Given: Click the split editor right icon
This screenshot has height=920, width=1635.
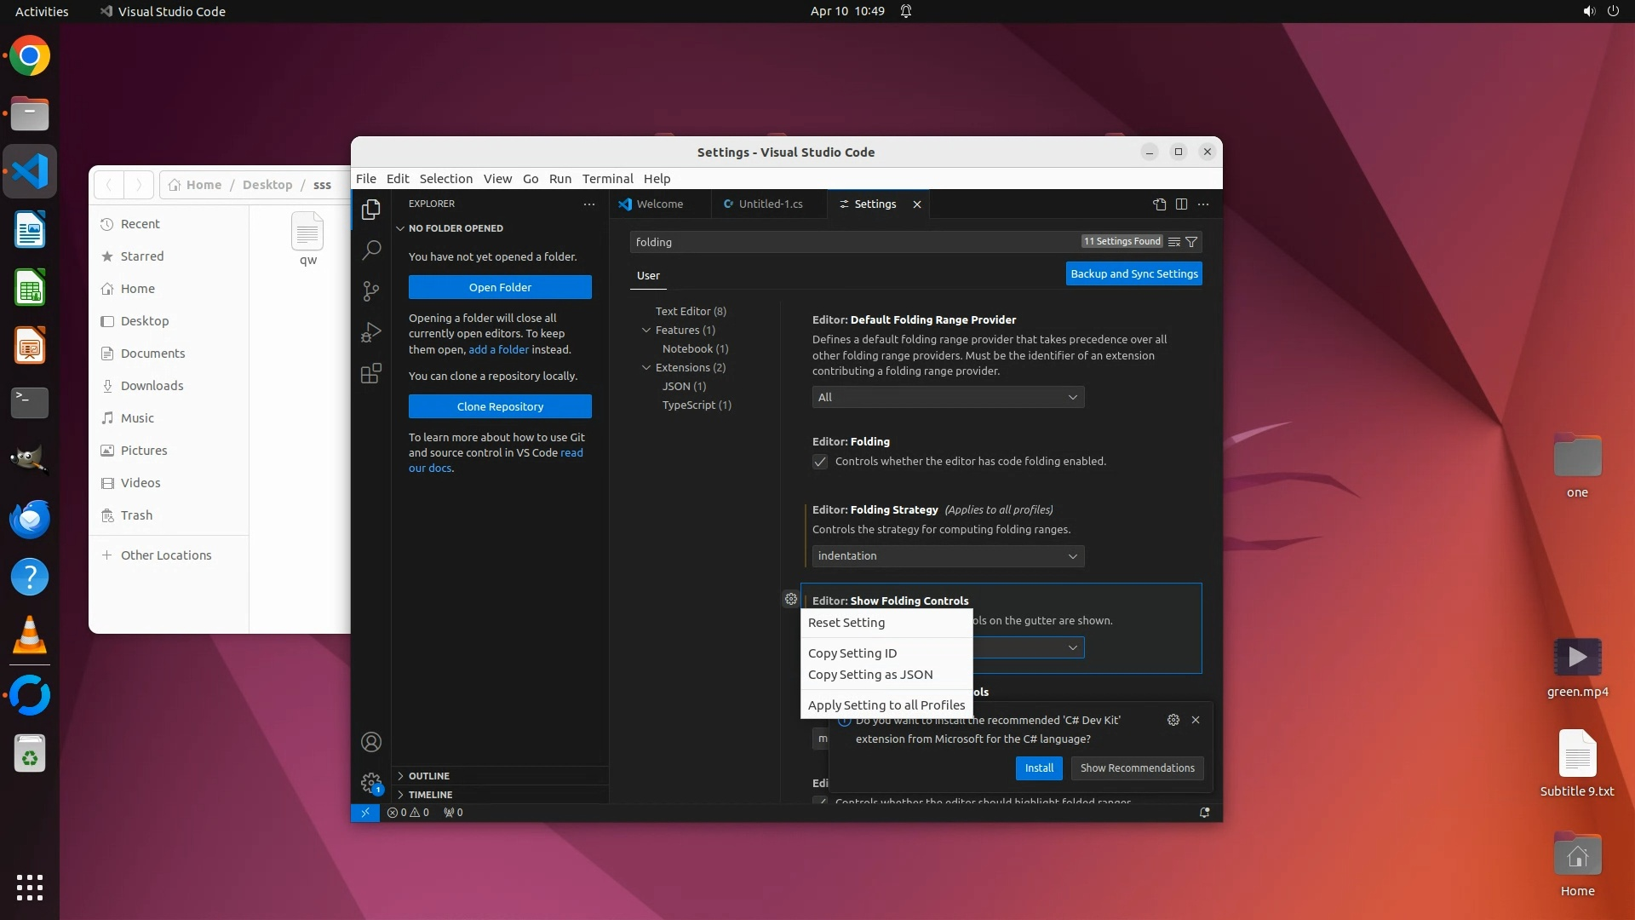Looking at the screenshot, I should pos(1181,204).
